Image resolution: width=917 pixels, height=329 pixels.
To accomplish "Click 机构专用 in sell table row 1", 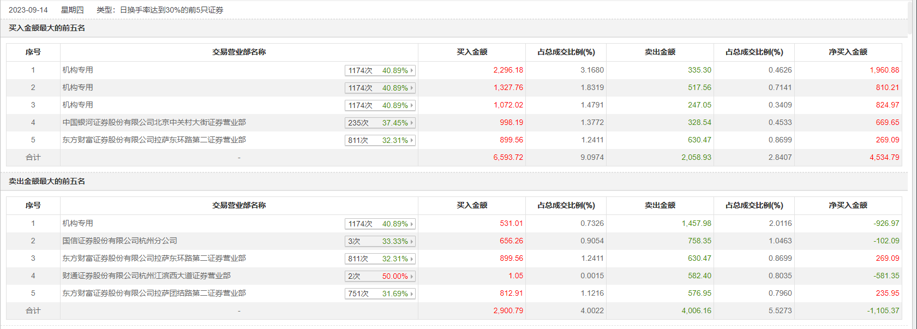I will coord(77,223).
